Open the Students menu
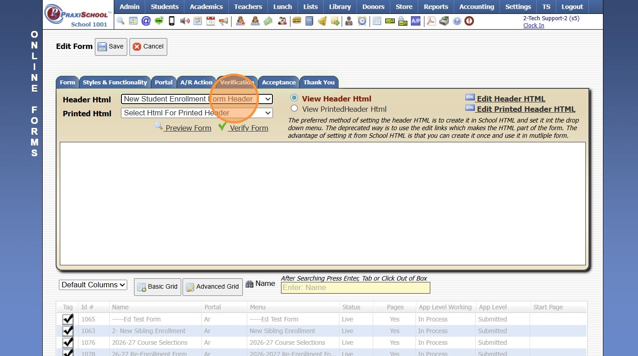Viewport: 638px width, 356px height. [165, 7]
